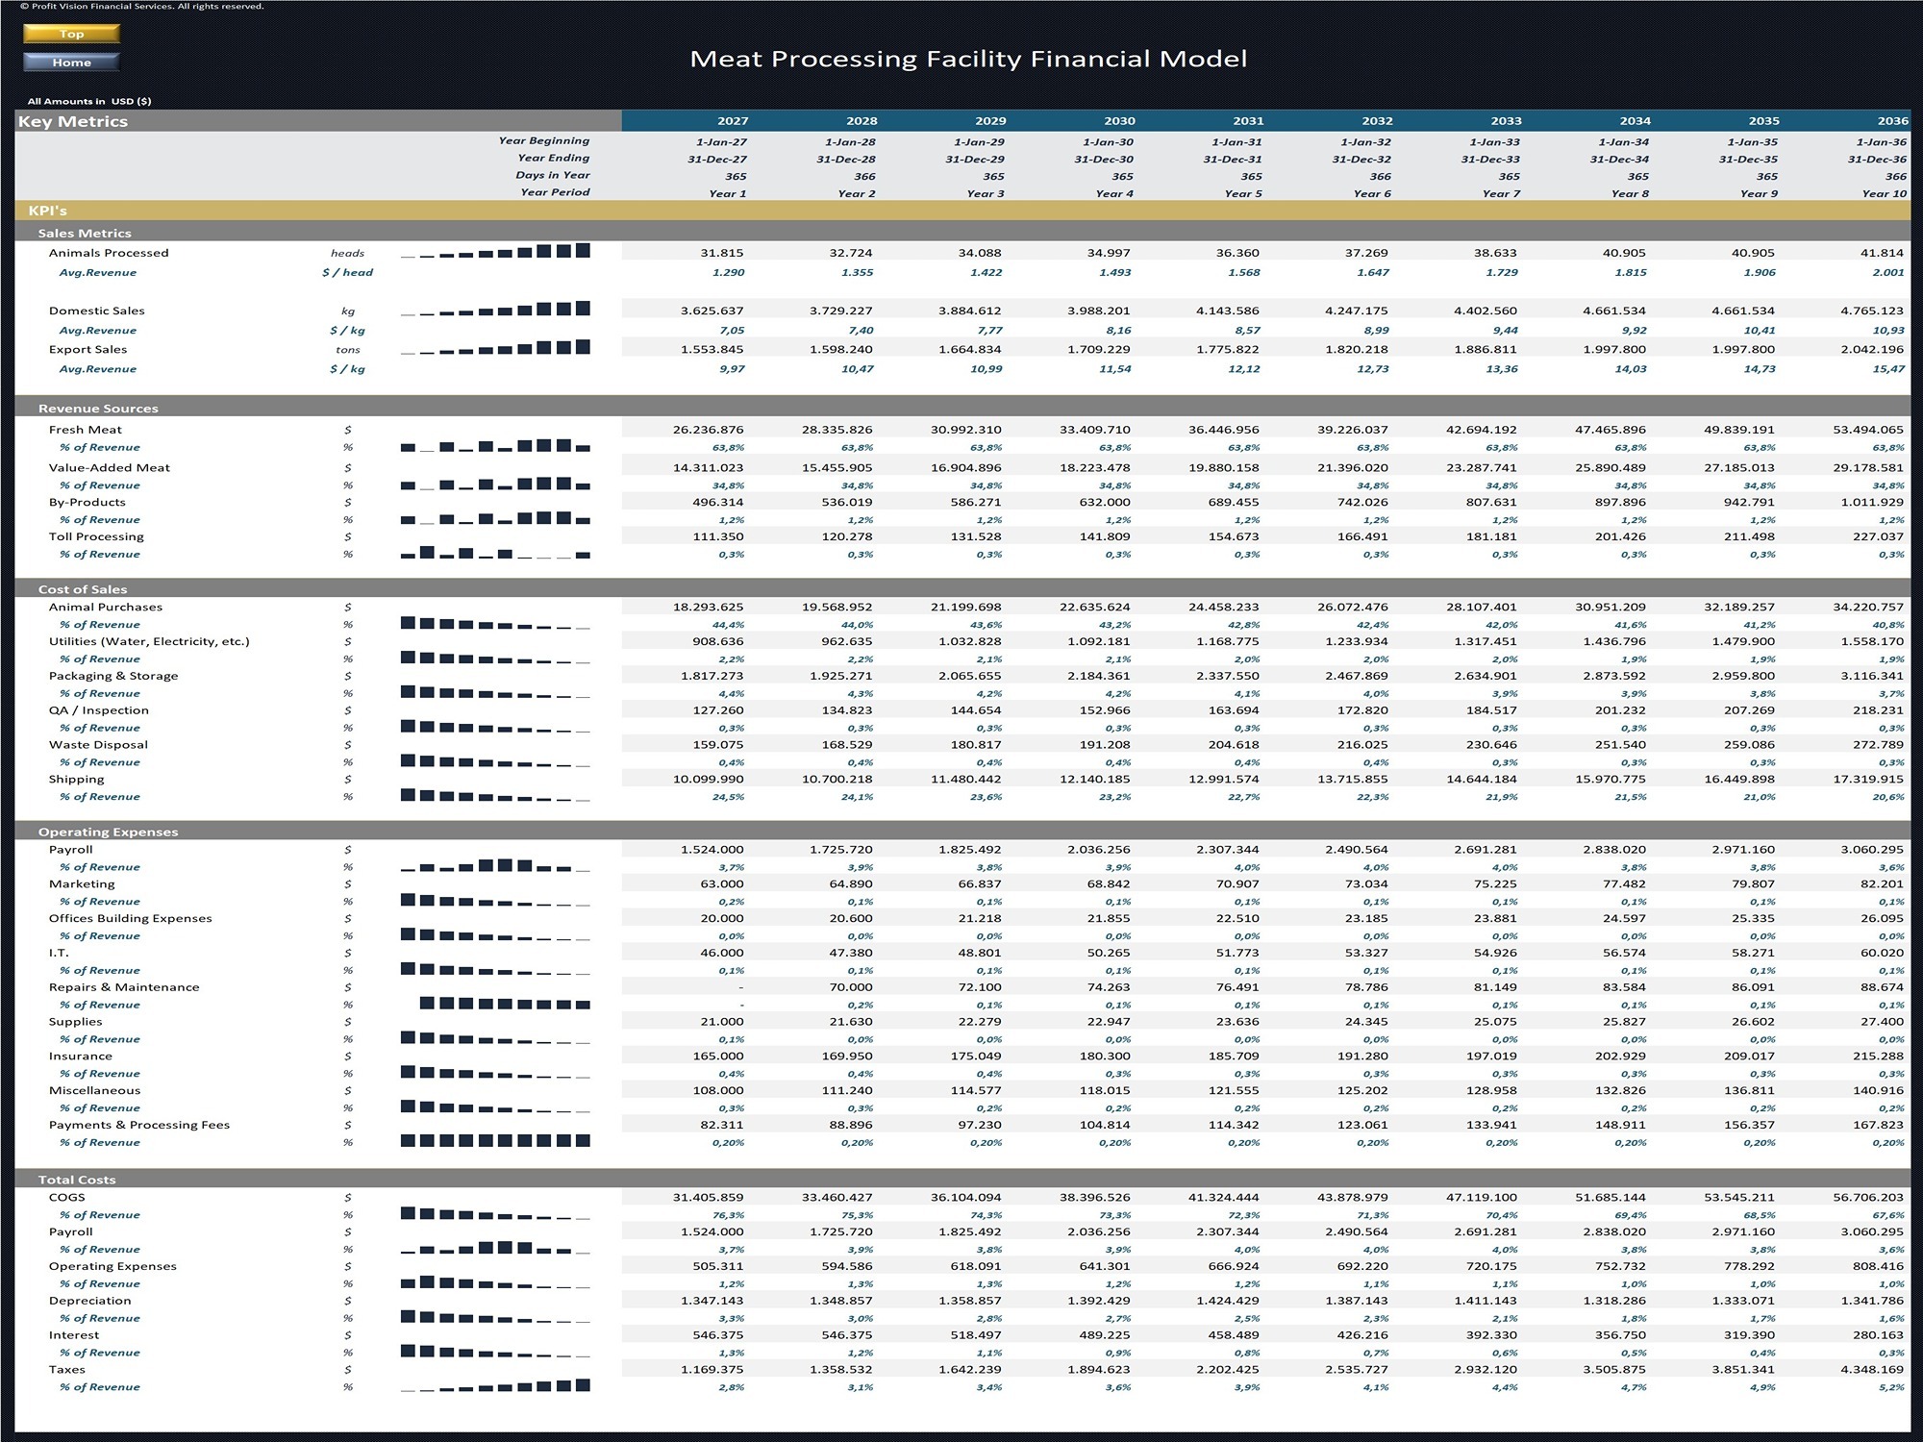
Task: Select the Export Sales row label
Action: pyautogui.click(x=87, y=349)
